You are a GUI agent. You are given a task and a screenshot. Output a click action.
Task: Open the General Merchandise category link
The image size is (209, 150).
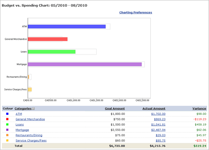click(30, 119)
